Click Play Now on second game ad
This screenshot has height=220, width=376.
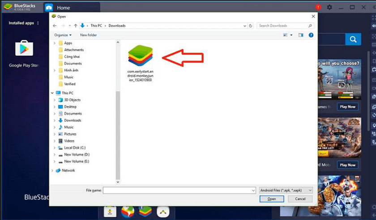click(347, 165)
